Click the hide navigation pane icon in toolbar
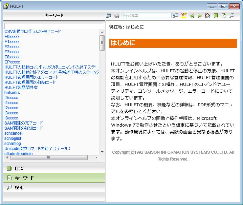Screen dimensions: 243x205 click(109, 16)
